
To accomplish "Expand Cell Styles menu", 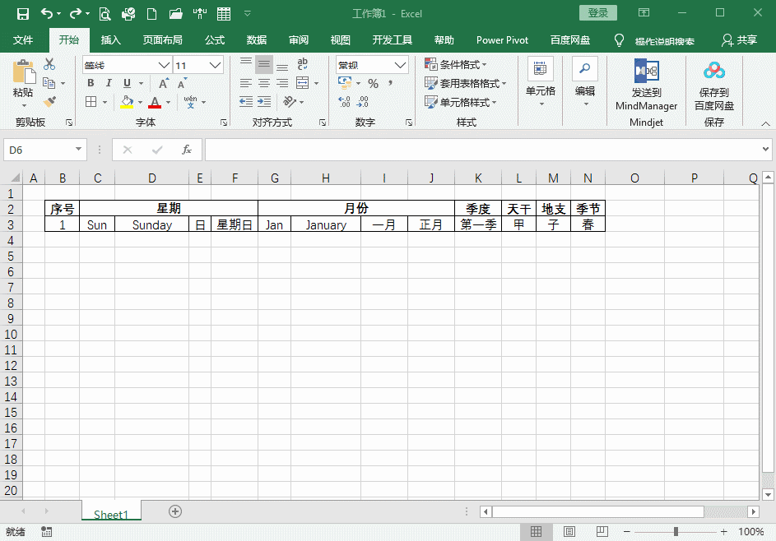I will (x=461, y=102).
